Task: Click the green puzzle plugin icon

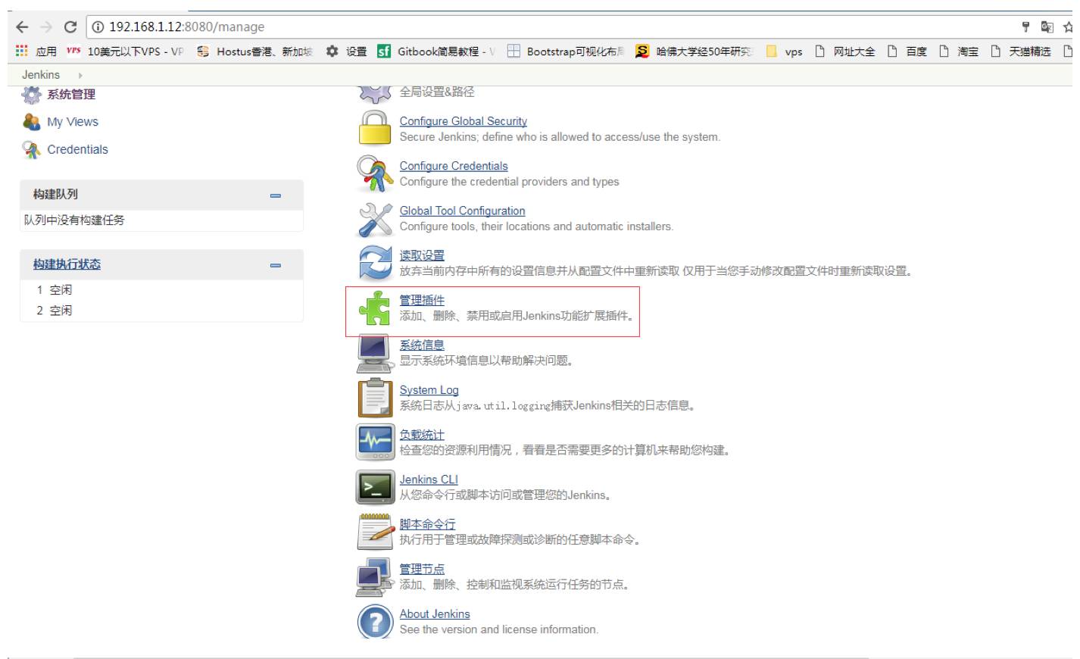Action: (374, 308)
